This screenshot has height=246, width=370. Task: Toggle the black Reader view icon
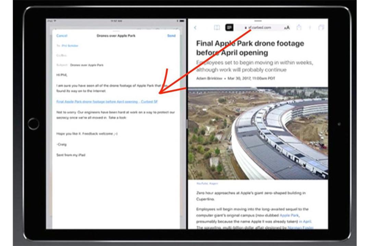229,28
